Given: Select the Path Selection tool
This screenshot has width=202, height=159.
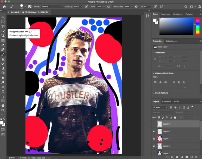Looking at the screenshot, I should pos(3,96).
